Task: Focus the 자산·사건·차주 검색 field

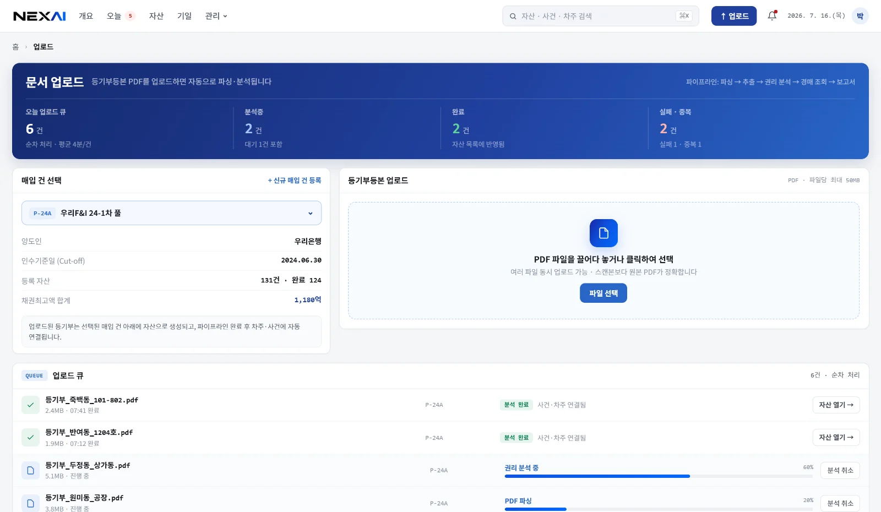Action: (600, 16)
